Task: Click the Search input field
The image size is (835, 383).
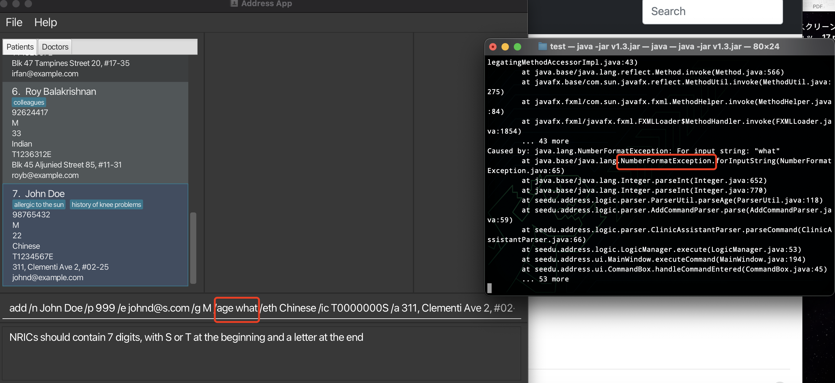Action: click(712, 12)
